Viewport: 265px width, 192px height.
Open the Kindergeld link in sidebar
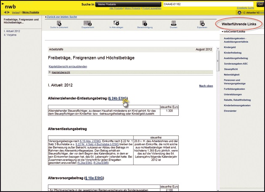click(230, 48)
